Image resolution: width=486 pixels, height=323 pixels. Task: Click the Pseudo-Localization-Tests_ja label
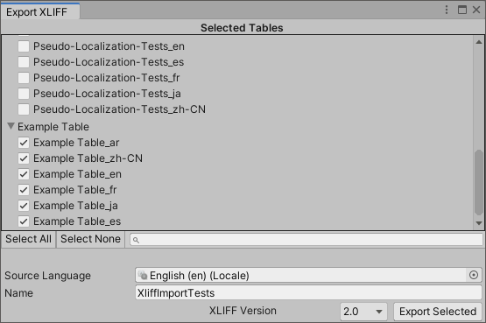point(107,94)
